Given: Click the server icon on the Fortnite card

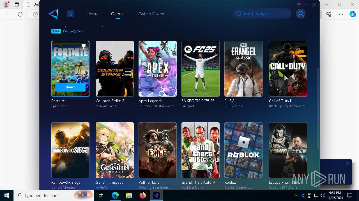Looking at the screenshot, I should (84, 46).
